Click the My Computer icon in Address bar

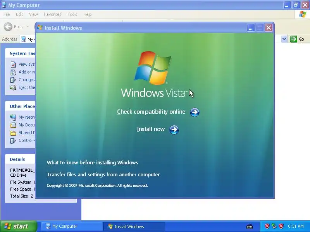click(x=23, y=39)
